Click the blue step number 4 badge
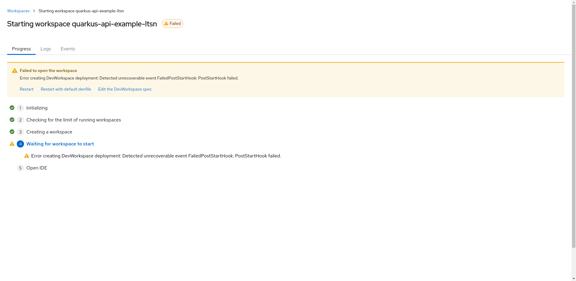 20,144
